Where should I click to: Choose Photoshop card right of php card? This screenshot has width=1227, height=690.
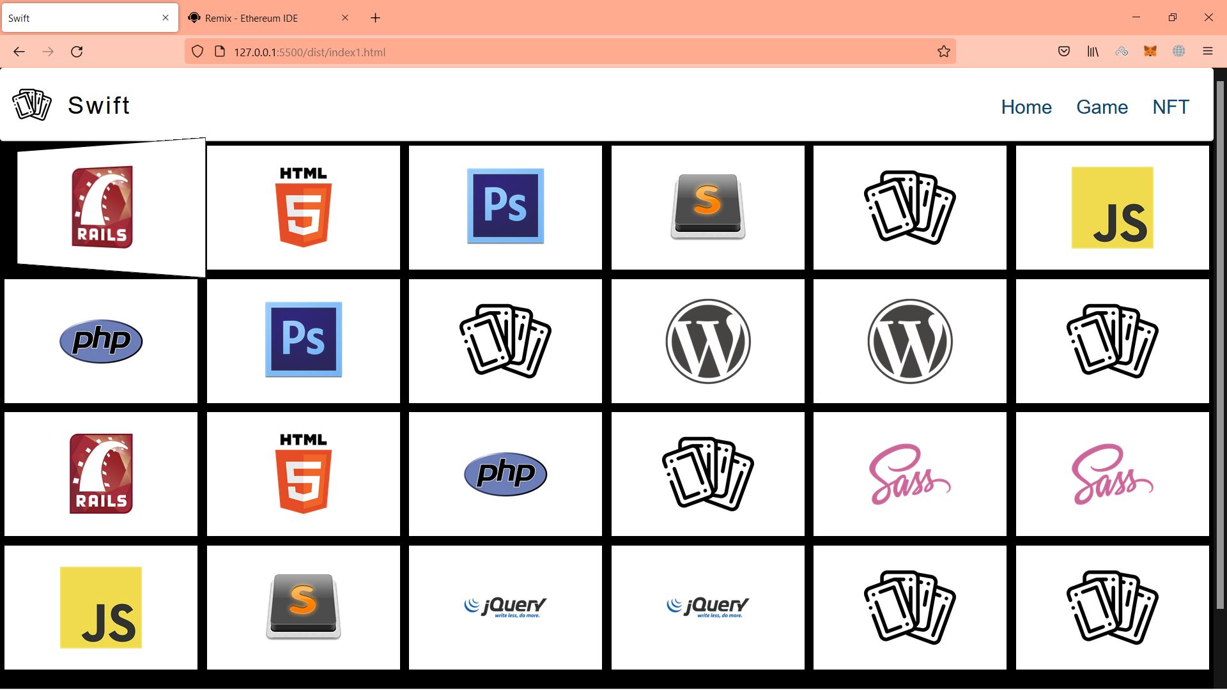click(304, 341)
